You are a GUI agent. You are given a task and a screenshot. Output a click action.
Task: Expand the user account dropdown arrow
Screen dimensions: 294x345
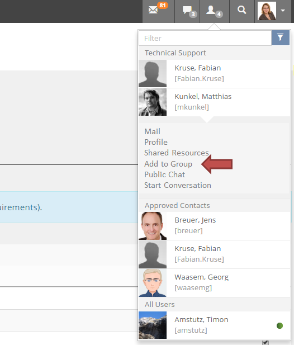[x=283, y=11]
